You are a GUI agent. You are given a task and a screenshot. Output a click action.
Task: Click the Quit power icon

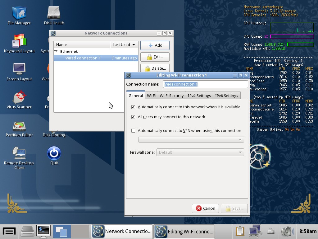(x=54, y=153)
